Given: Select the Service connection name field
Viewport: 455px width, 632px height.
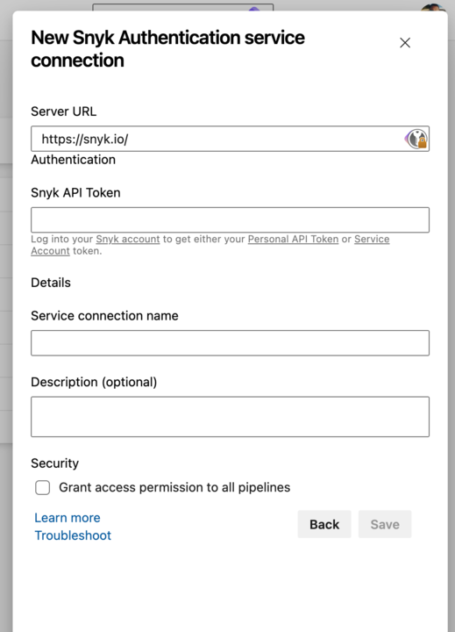Looking at the screenshot, I should [230, 343].
